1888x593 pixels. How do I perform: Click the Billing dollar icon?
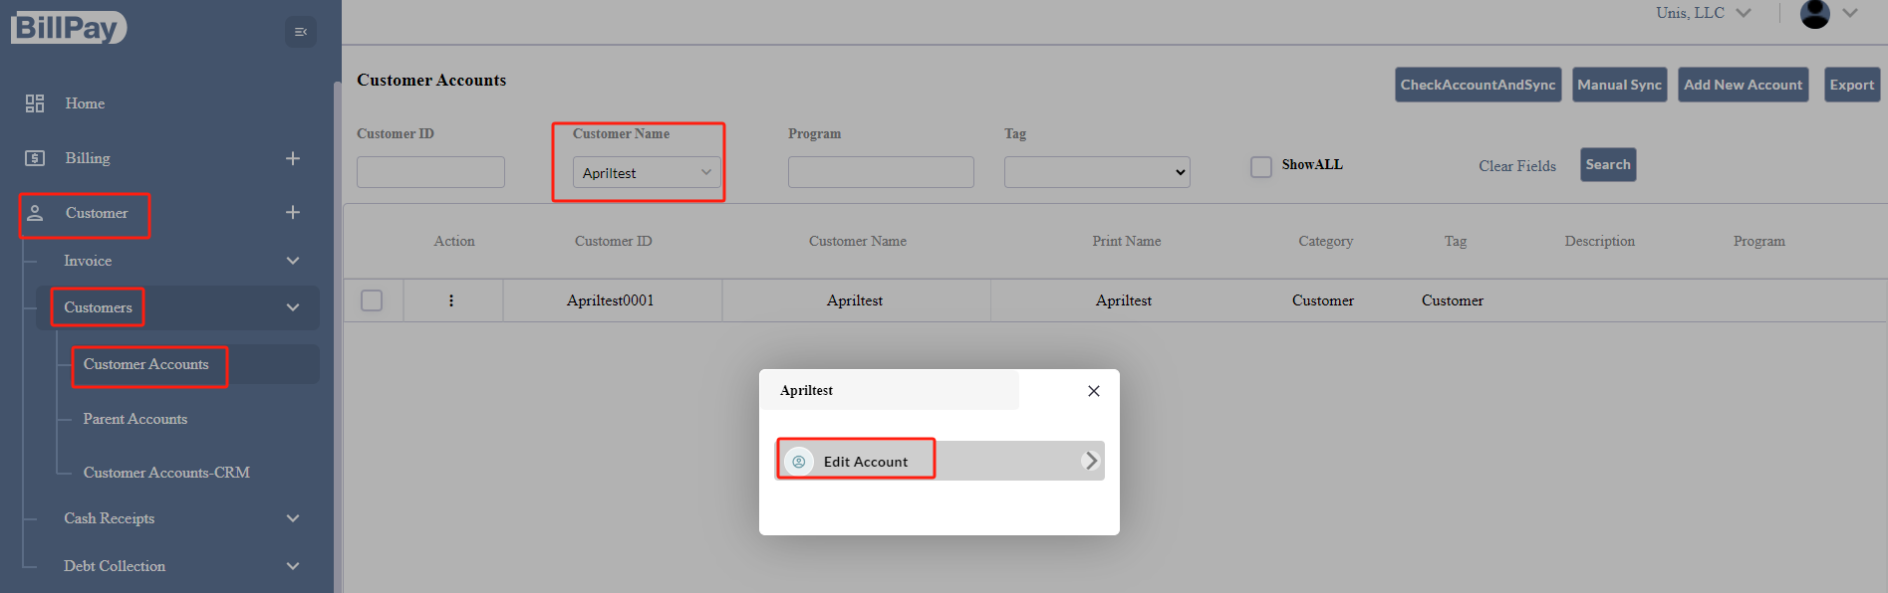tap(35, 158)
